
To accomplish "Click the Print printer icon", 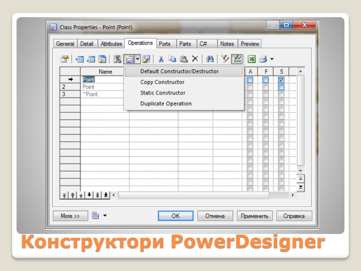I will pyautogui.click(x=263, y=59).
